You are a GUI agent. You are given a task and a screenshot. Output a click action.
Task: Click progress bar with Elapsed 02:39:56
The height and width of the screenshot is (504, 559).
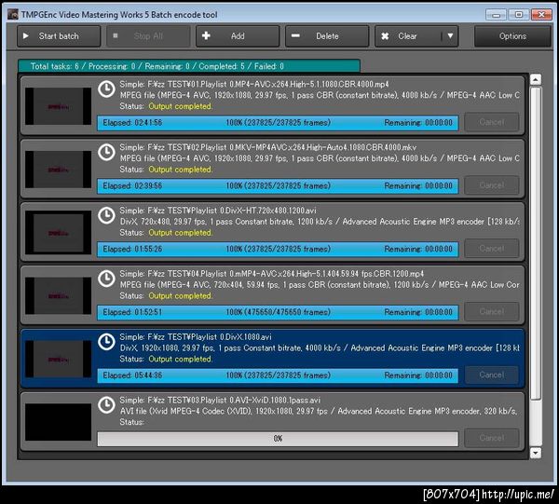(x=278, y=185)
